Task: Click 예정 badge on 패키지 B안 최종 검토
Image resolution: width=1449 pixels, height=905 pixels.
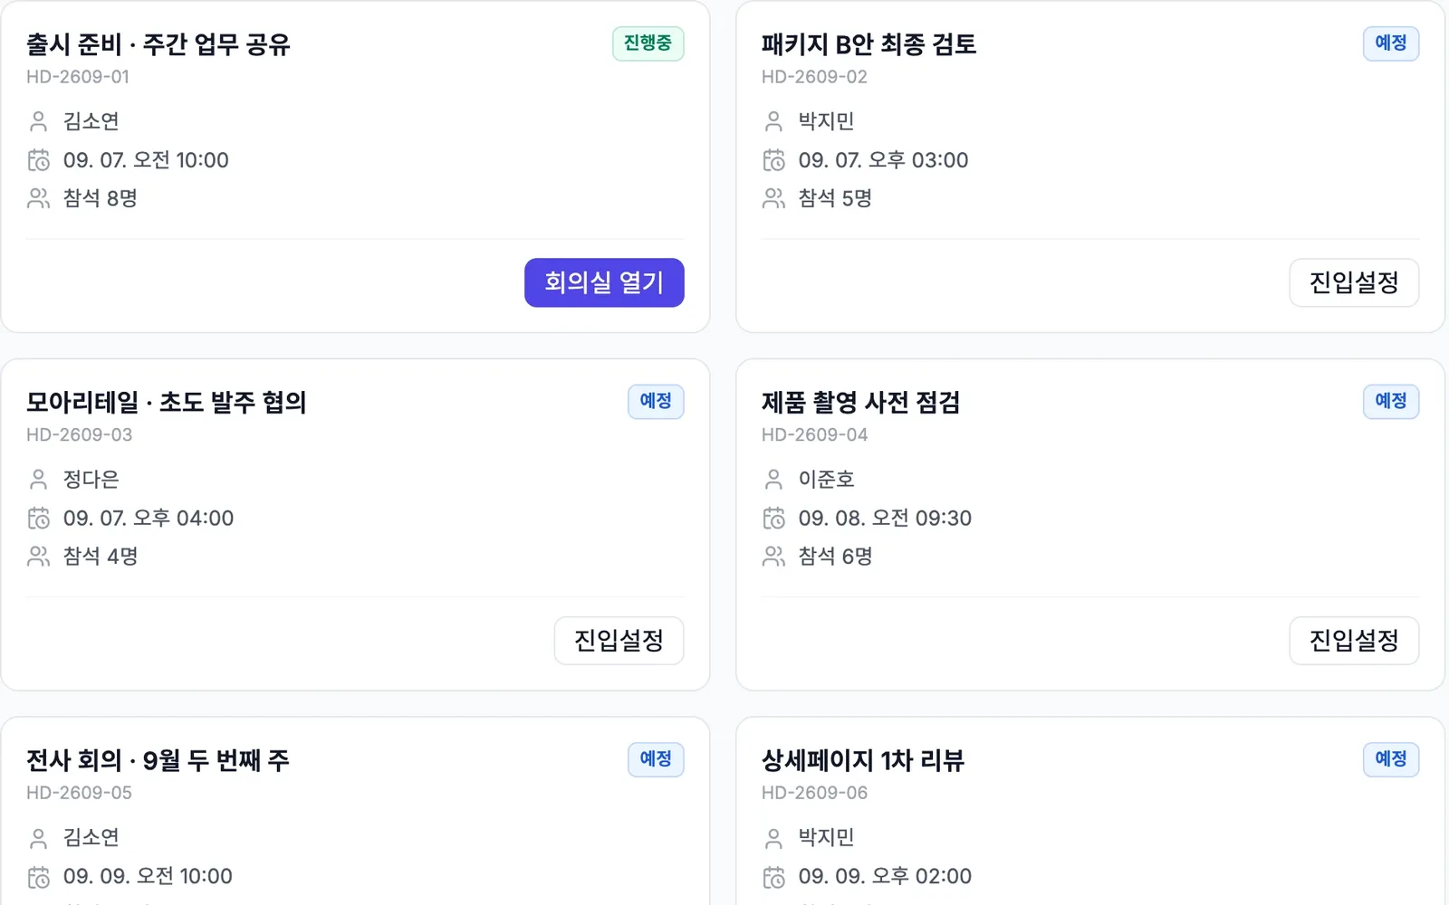Action: [1391, 43]
